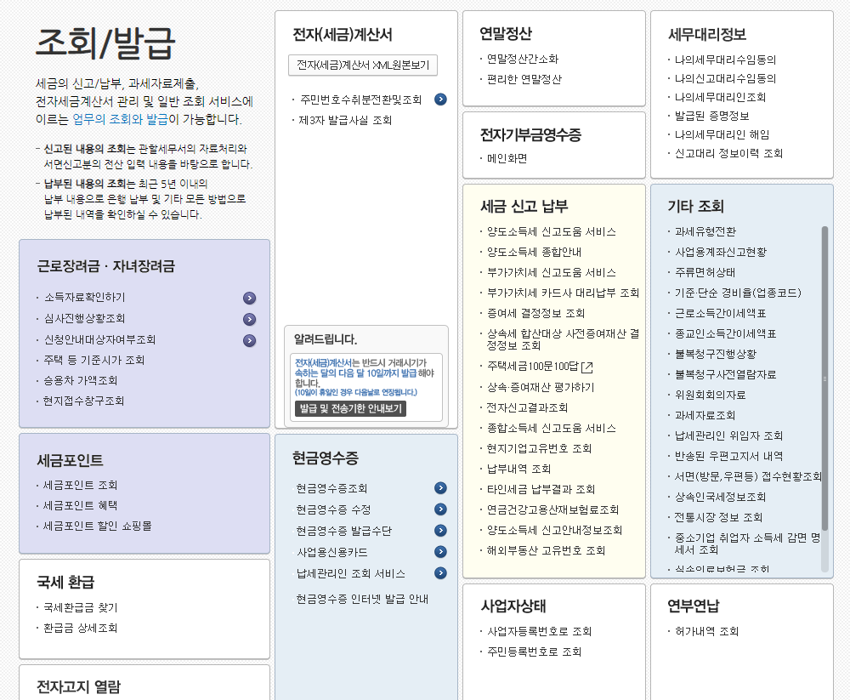Open 해외부동산 고유번호 조회 link
850x700 pixels.
546,550
